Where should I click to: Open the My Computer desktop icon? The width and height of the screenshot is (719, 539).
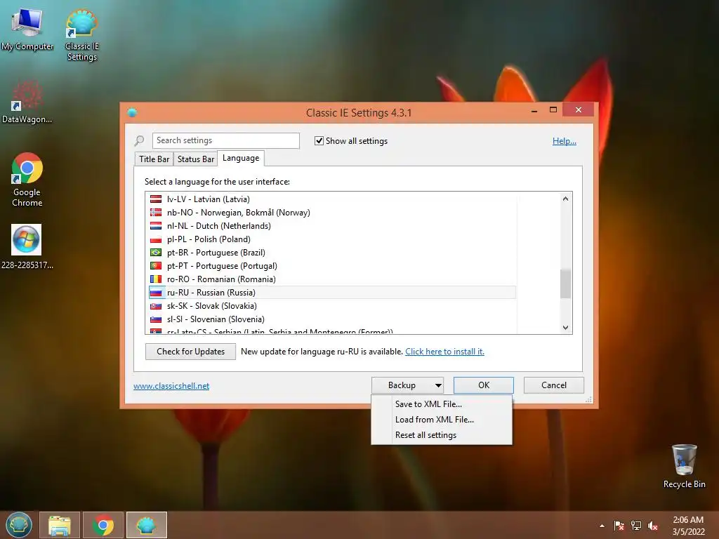27,29
